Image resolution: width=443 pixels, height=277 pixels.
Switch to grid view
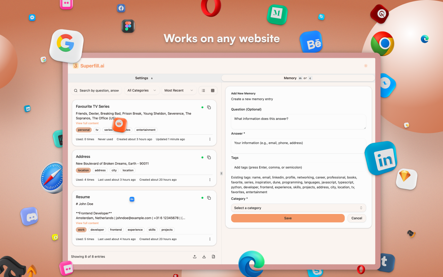point(213,90)
